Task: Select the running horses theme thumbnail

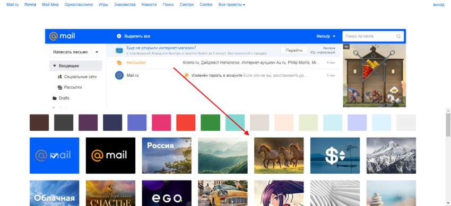Action: pos(279,156)
